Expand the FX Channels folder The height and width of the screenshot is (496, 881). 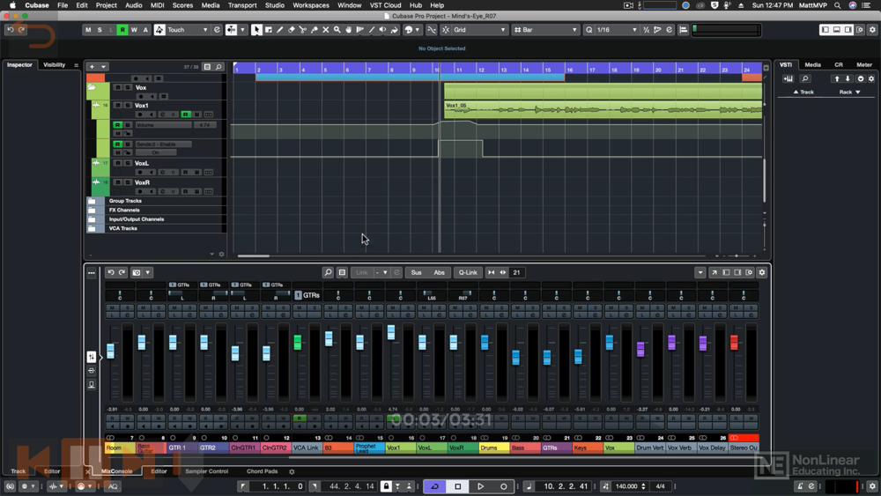coord(92,210)
